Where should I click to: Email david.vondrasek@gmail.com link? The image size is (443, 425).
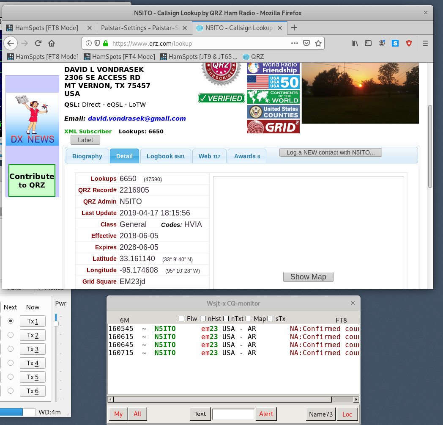[x=137, y=119]
